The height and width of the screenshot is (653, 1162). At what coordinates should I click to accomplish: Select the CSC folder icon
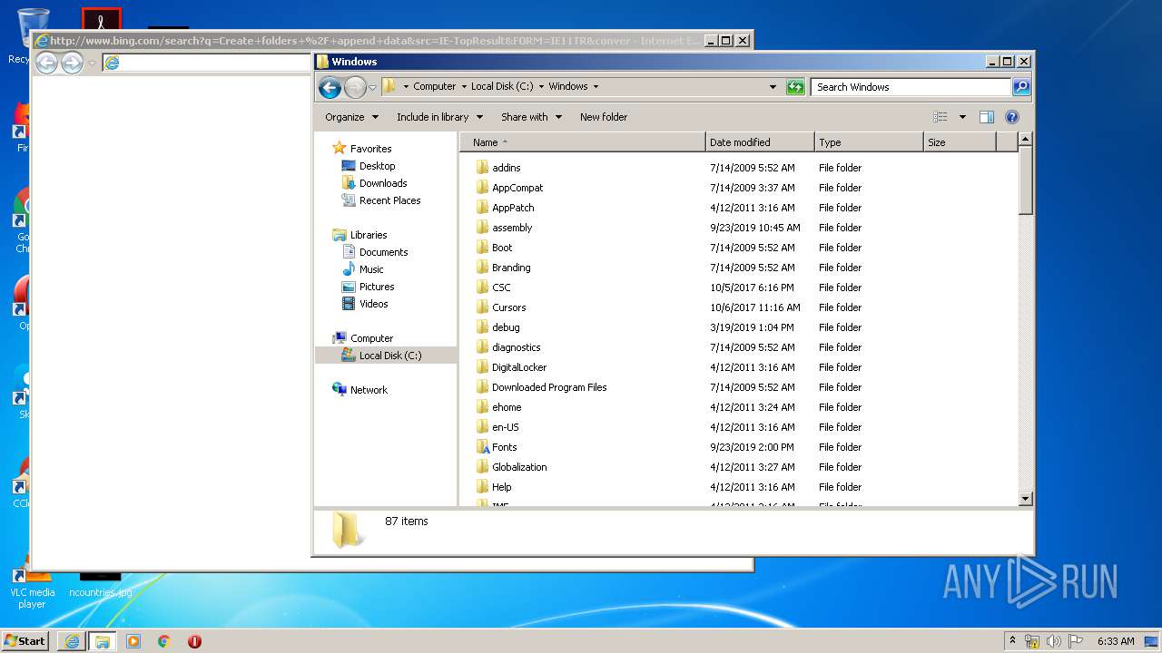(x=483, y=288)
